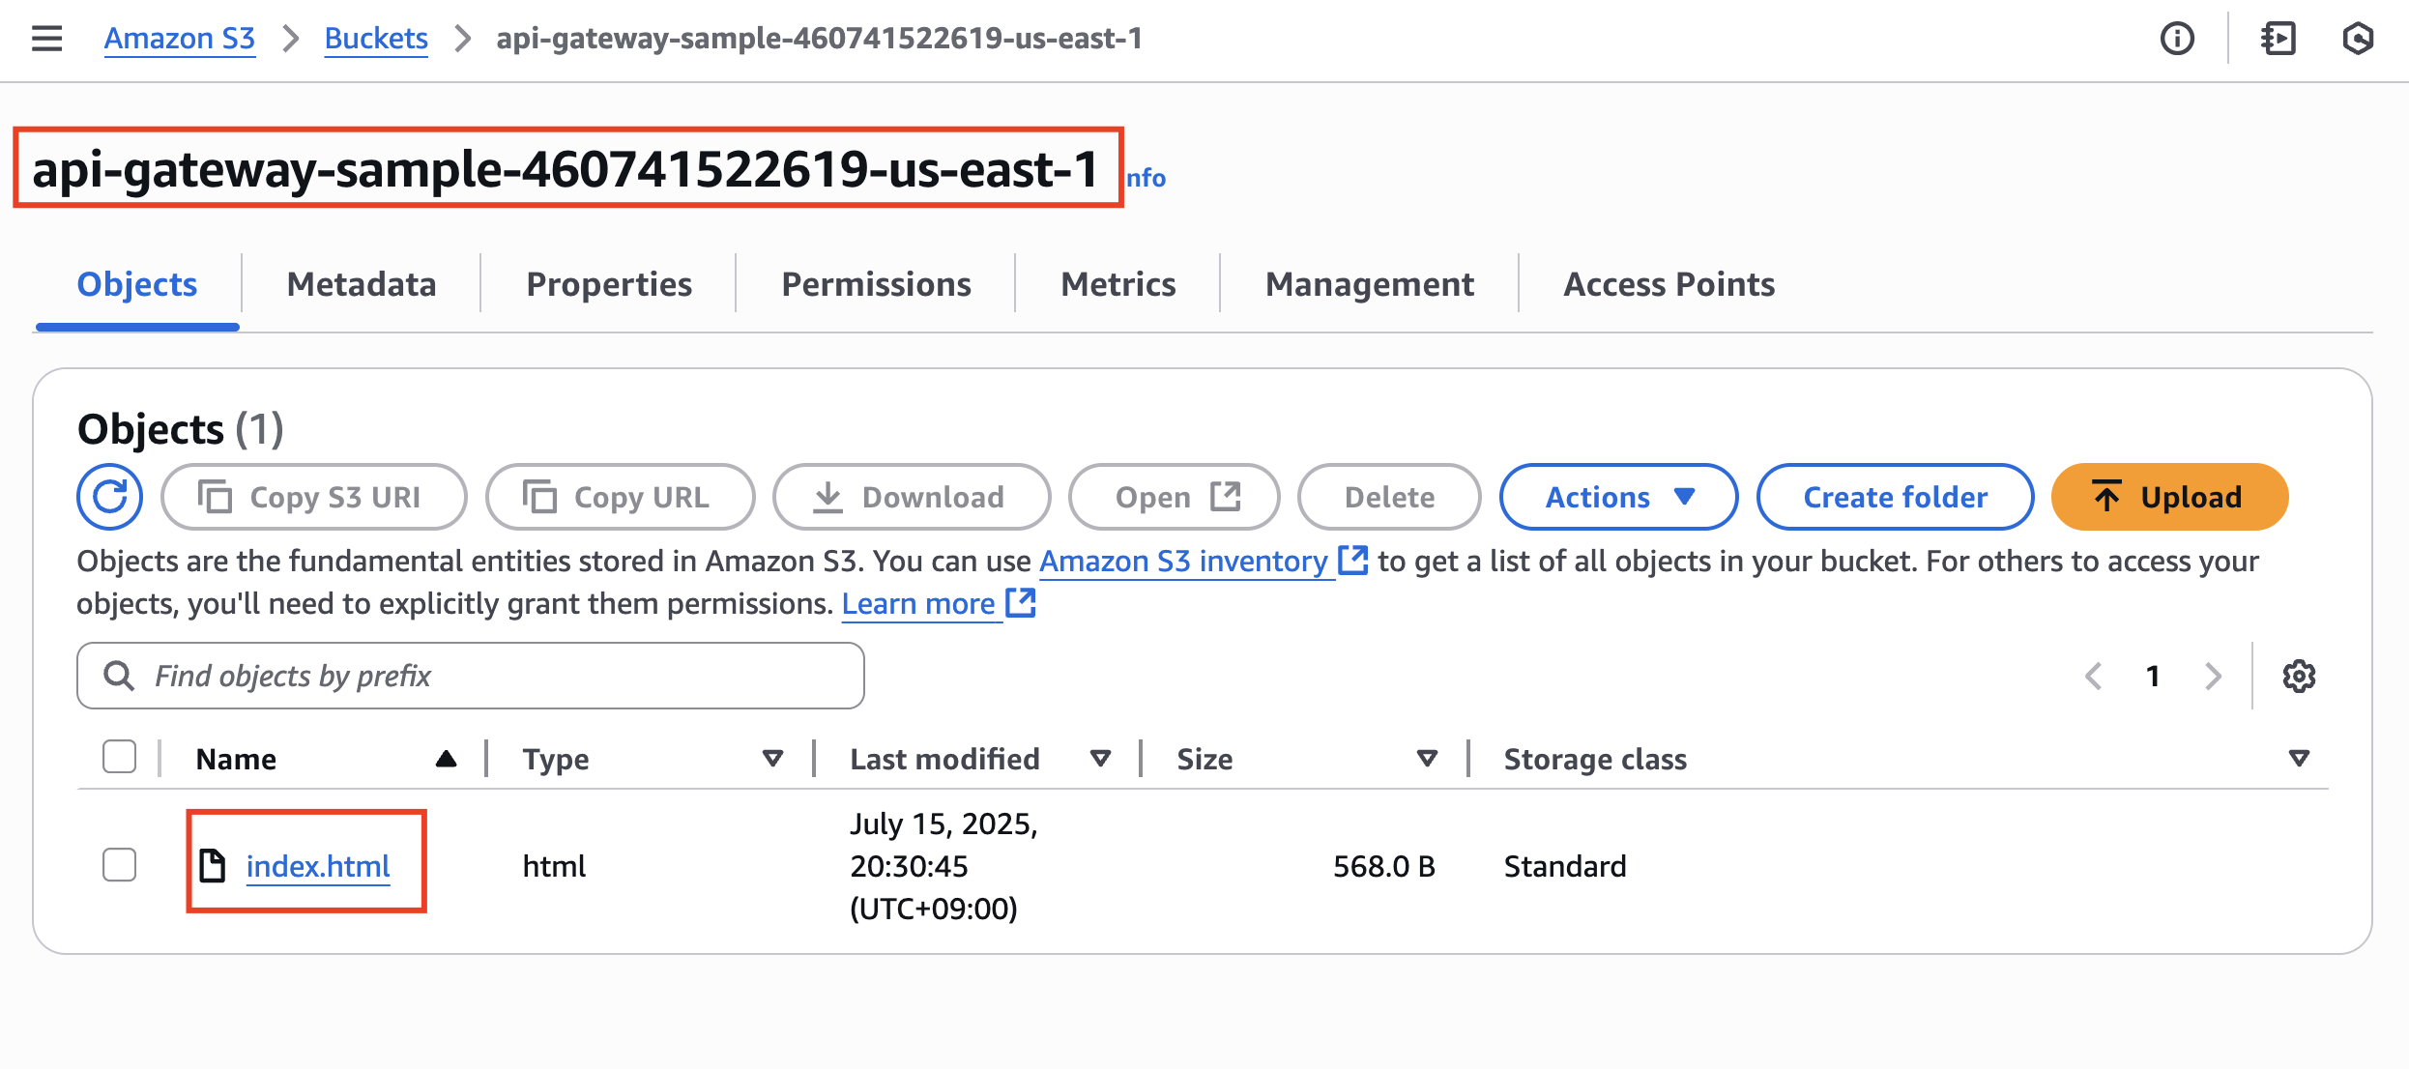Sort by Type column arrow
Viewport: 2409px width, 1069px height.
click(x=772, y=759)
